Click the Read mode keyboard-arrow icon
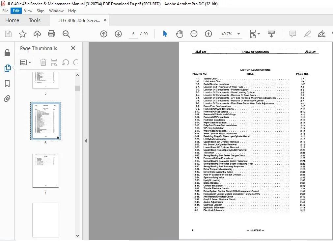 271,34
